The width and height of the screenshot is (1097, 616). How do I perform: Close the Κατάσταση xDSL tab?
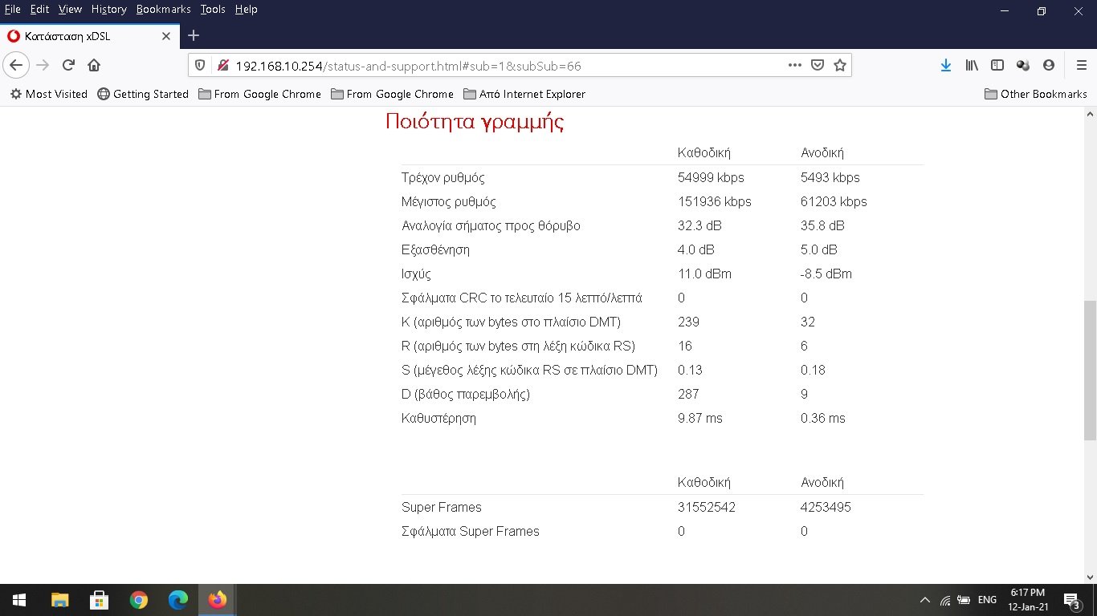pos(166,36)
